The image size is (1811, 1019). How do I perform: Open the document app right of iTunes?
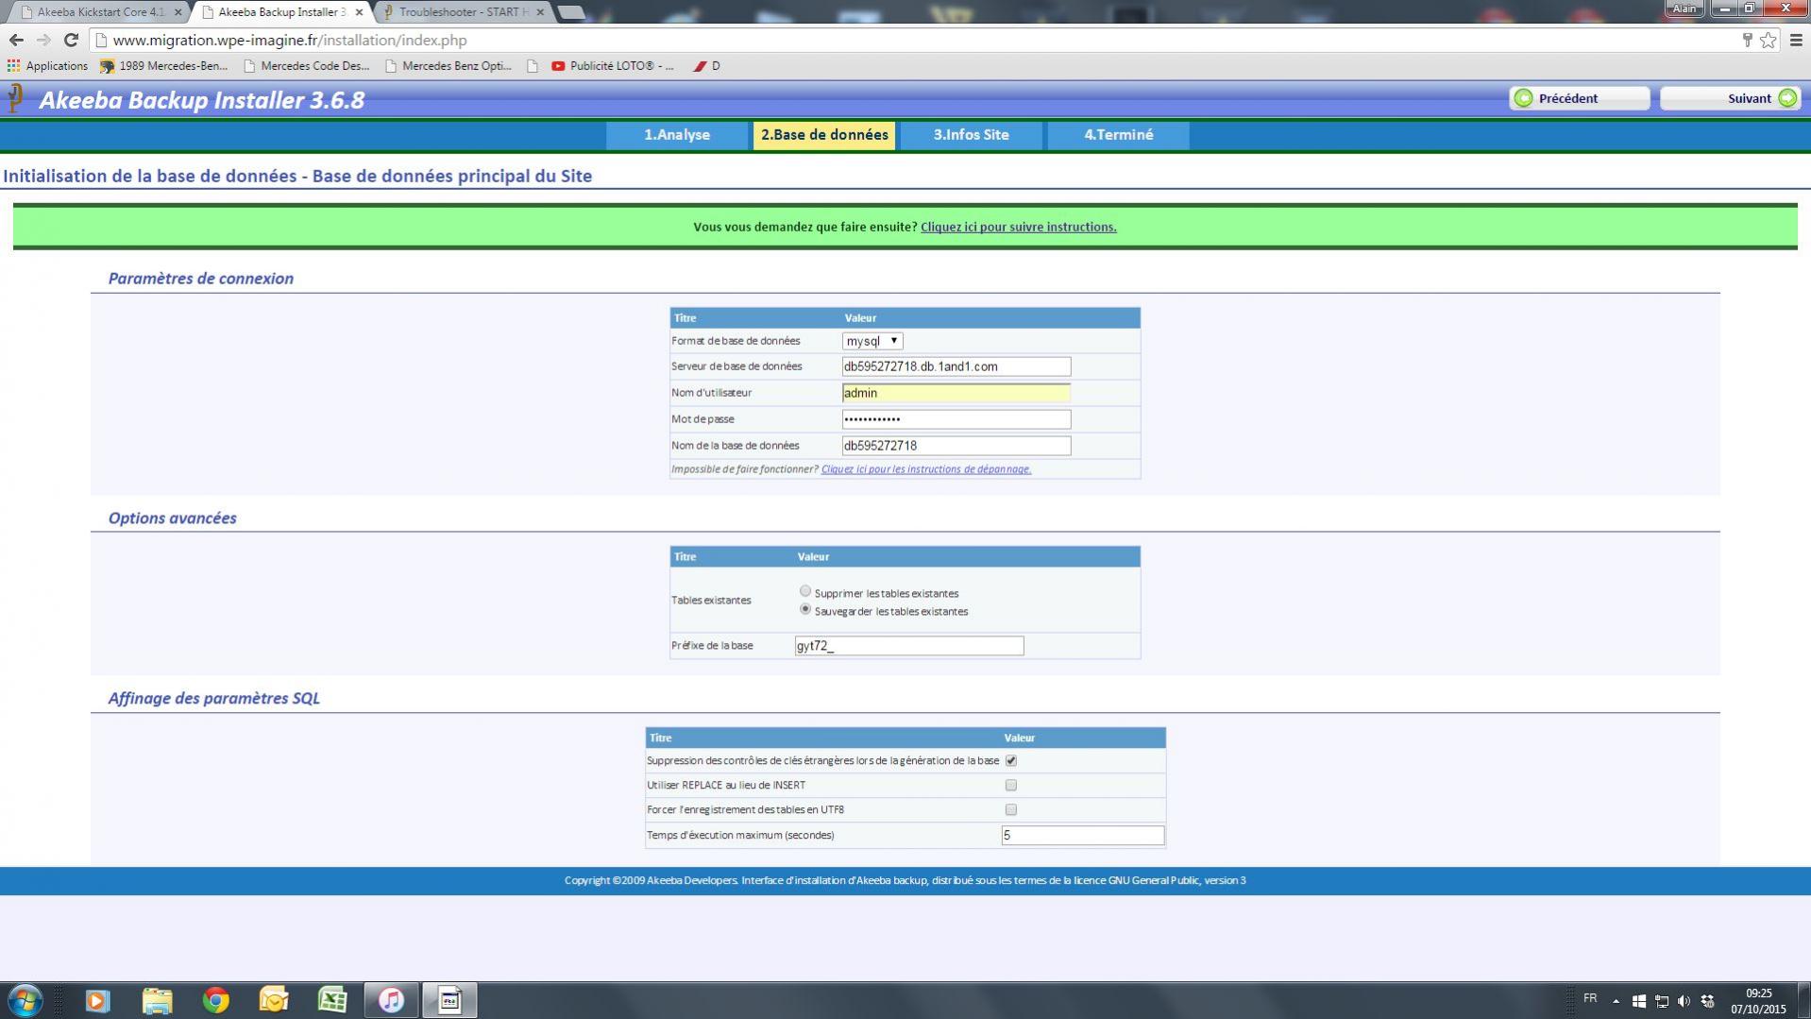click(x=449, y=1000)
